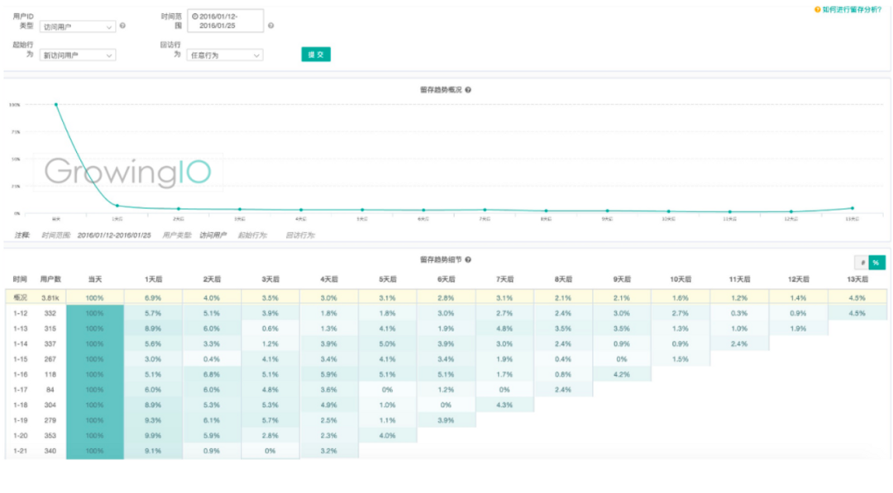Click the highlighted 概况 summary row showing 3.81k

click(446, 297)
